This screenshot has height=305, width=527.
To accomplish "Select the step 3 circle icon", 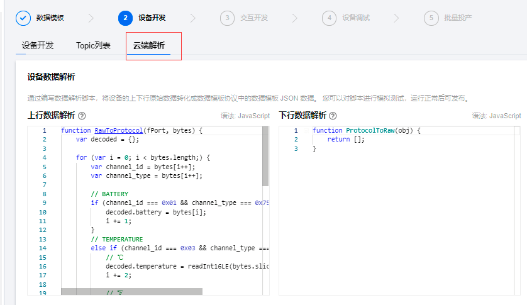I will click(x=227, y=18).
